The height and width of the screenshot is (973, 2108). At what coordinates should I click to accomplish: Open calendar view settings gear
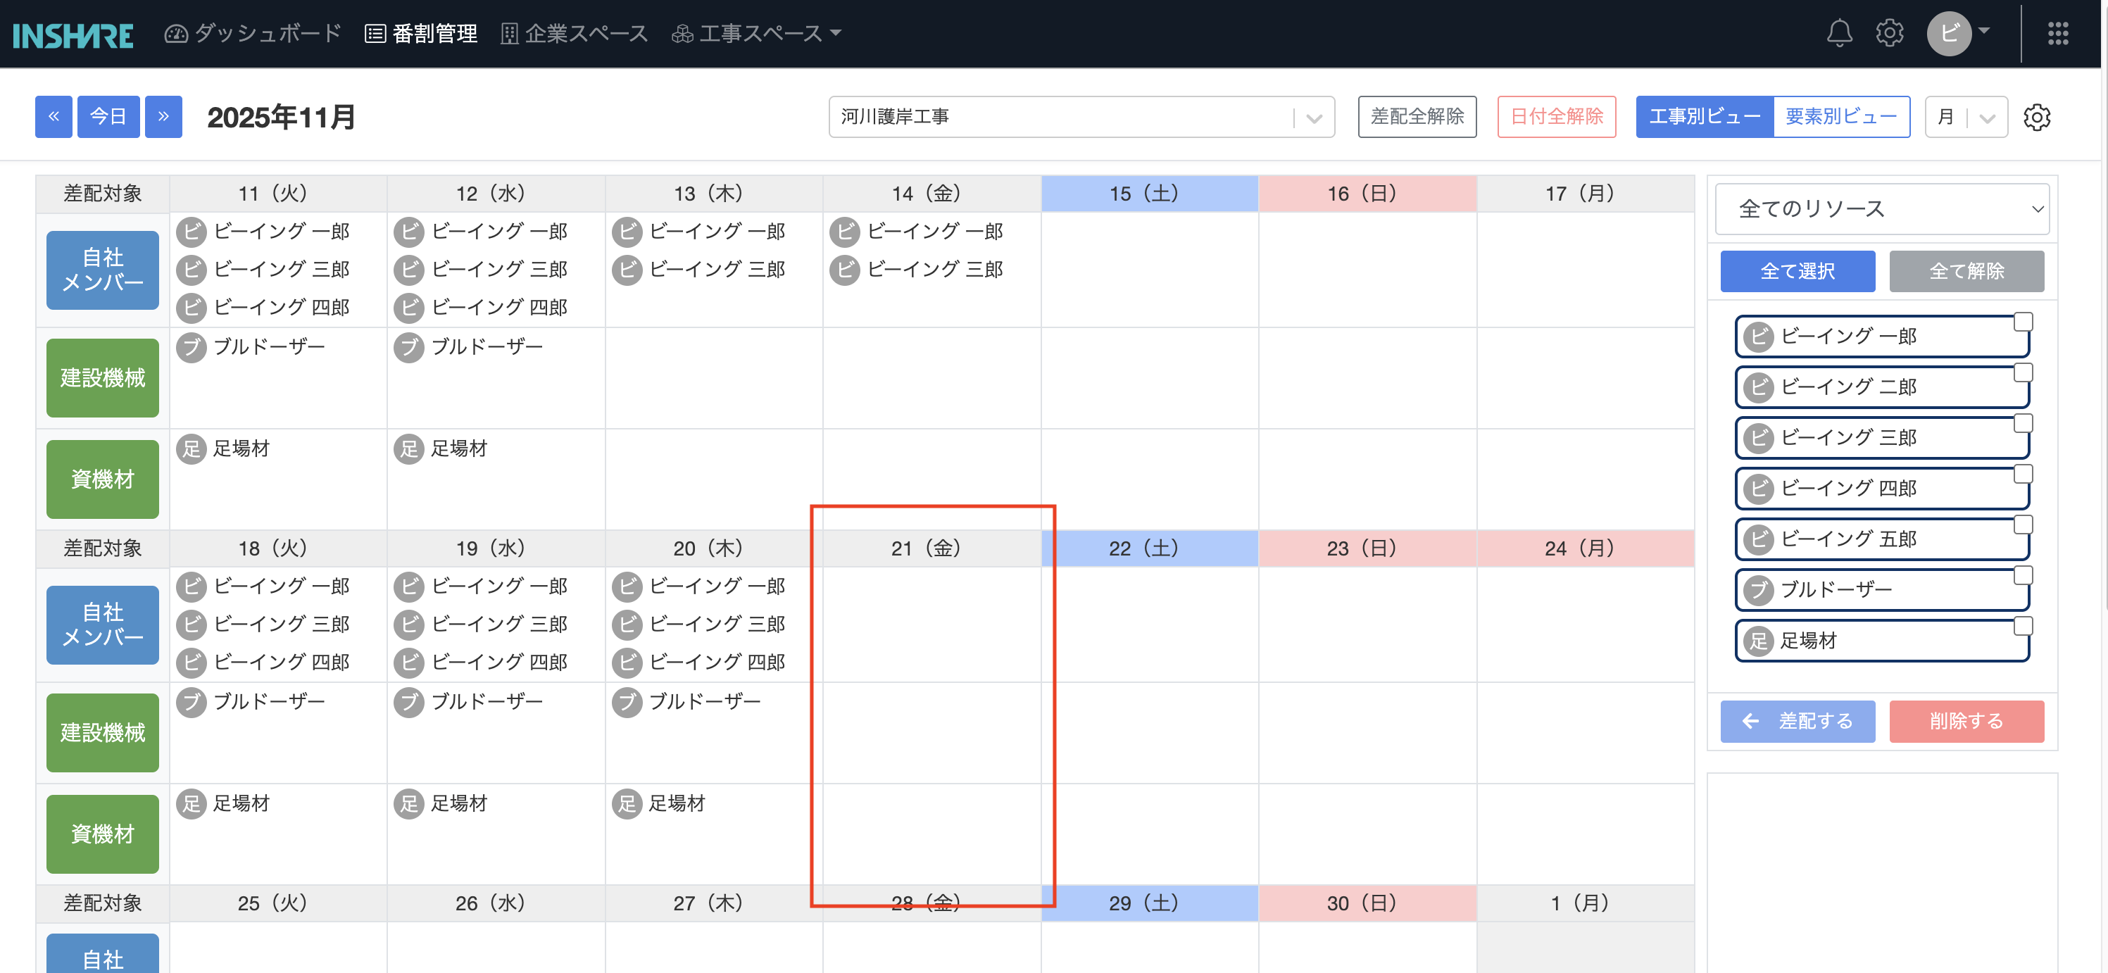pos(2037,117)
